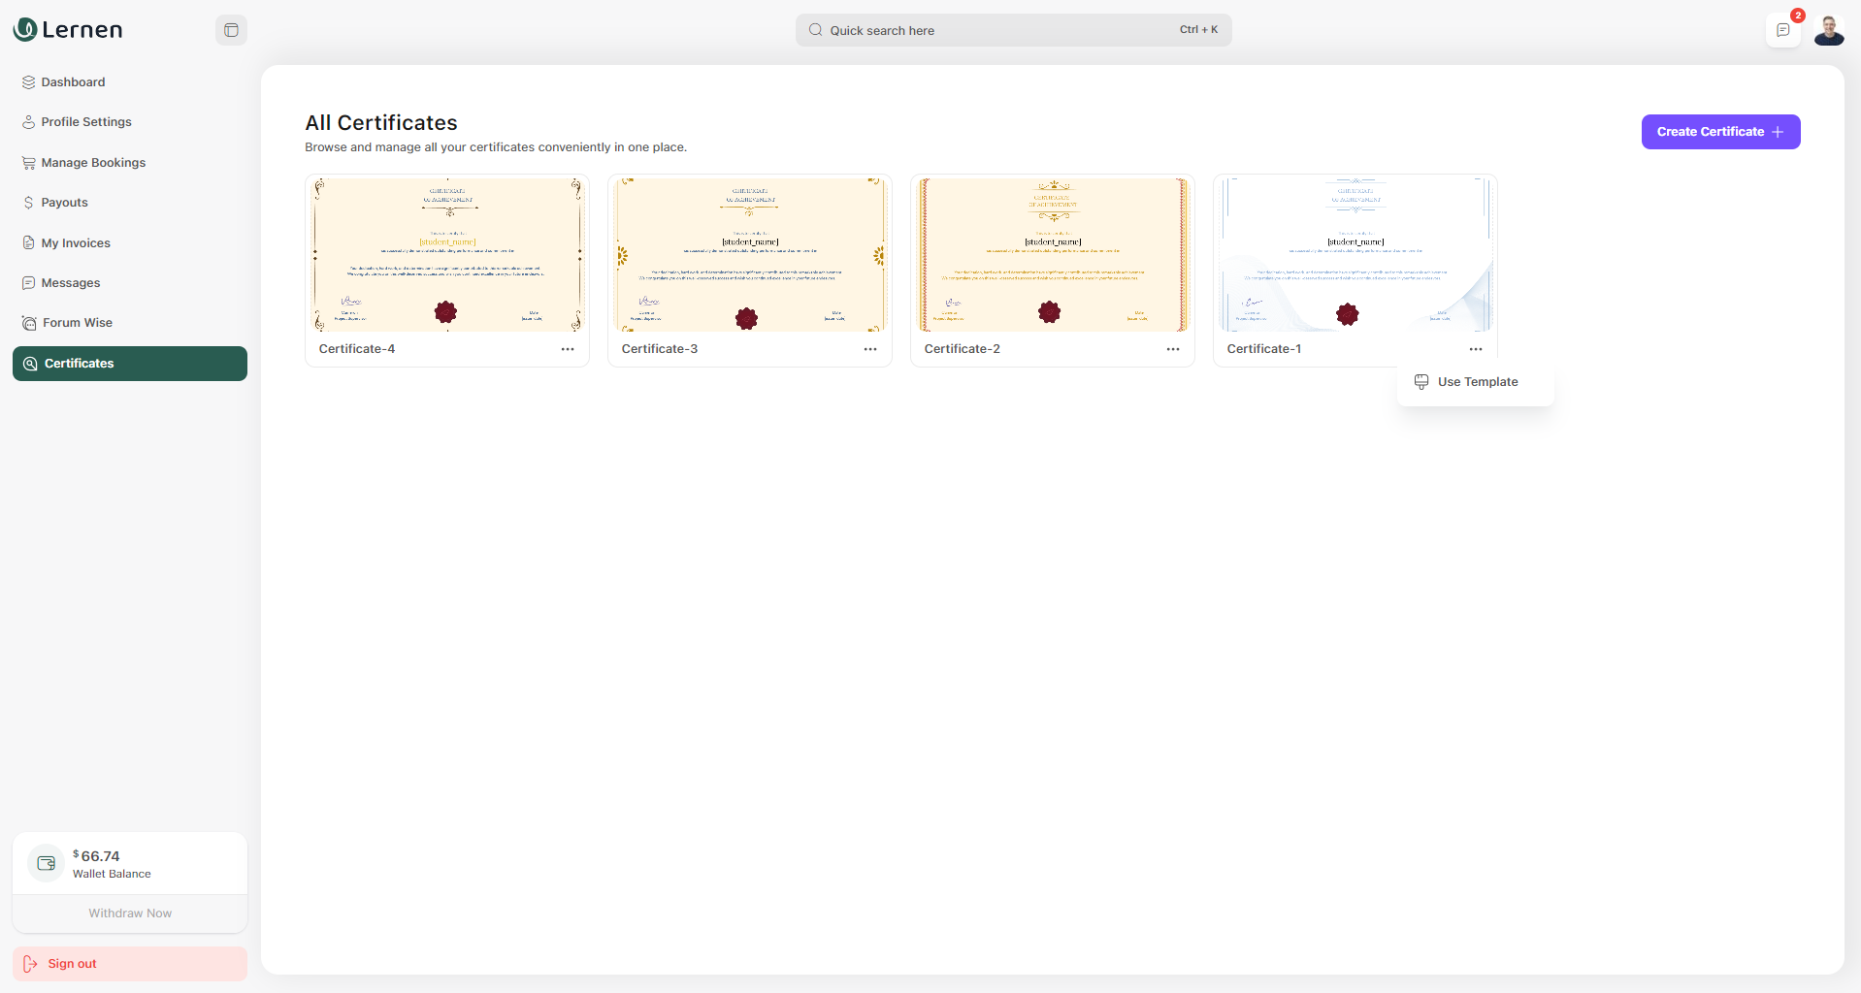
Task: Click the plus icon in Create Certificate
Action: pos(1778,132)
